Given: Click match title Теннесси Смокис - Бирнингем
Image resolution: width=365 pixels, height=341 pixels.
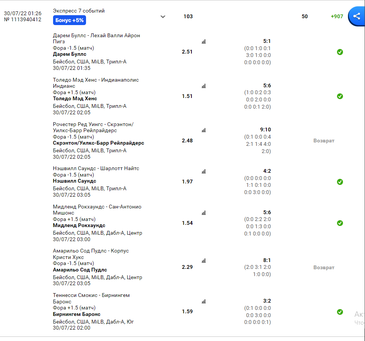Looking at the screenshot, I should click(x=91, y=298).
